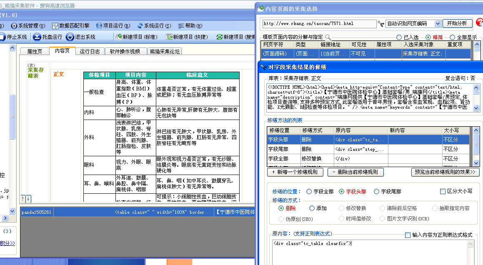The height and width of the screenshot is (265, 483).
Task: Click 删除当前修缮规则 button
Action: [355, 172]
